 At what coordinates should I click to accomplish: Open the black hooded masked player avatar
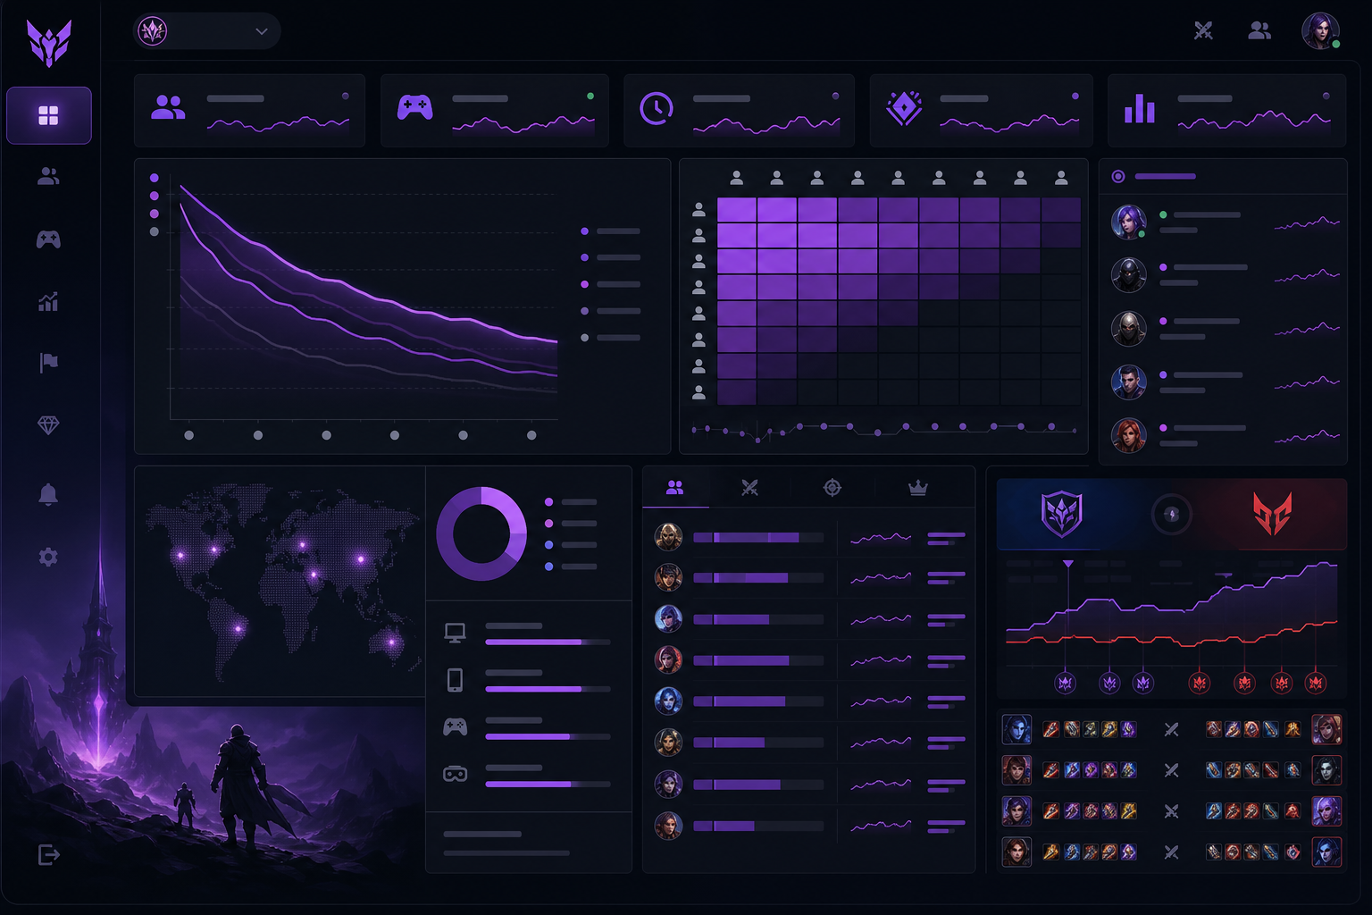tap(1129, 275)
